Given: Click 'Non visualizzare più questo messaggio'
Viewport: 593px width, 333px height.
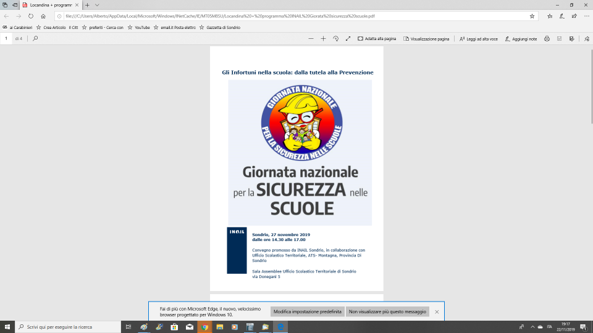Looking at the screenshot, I should click(x=387, y=311).
